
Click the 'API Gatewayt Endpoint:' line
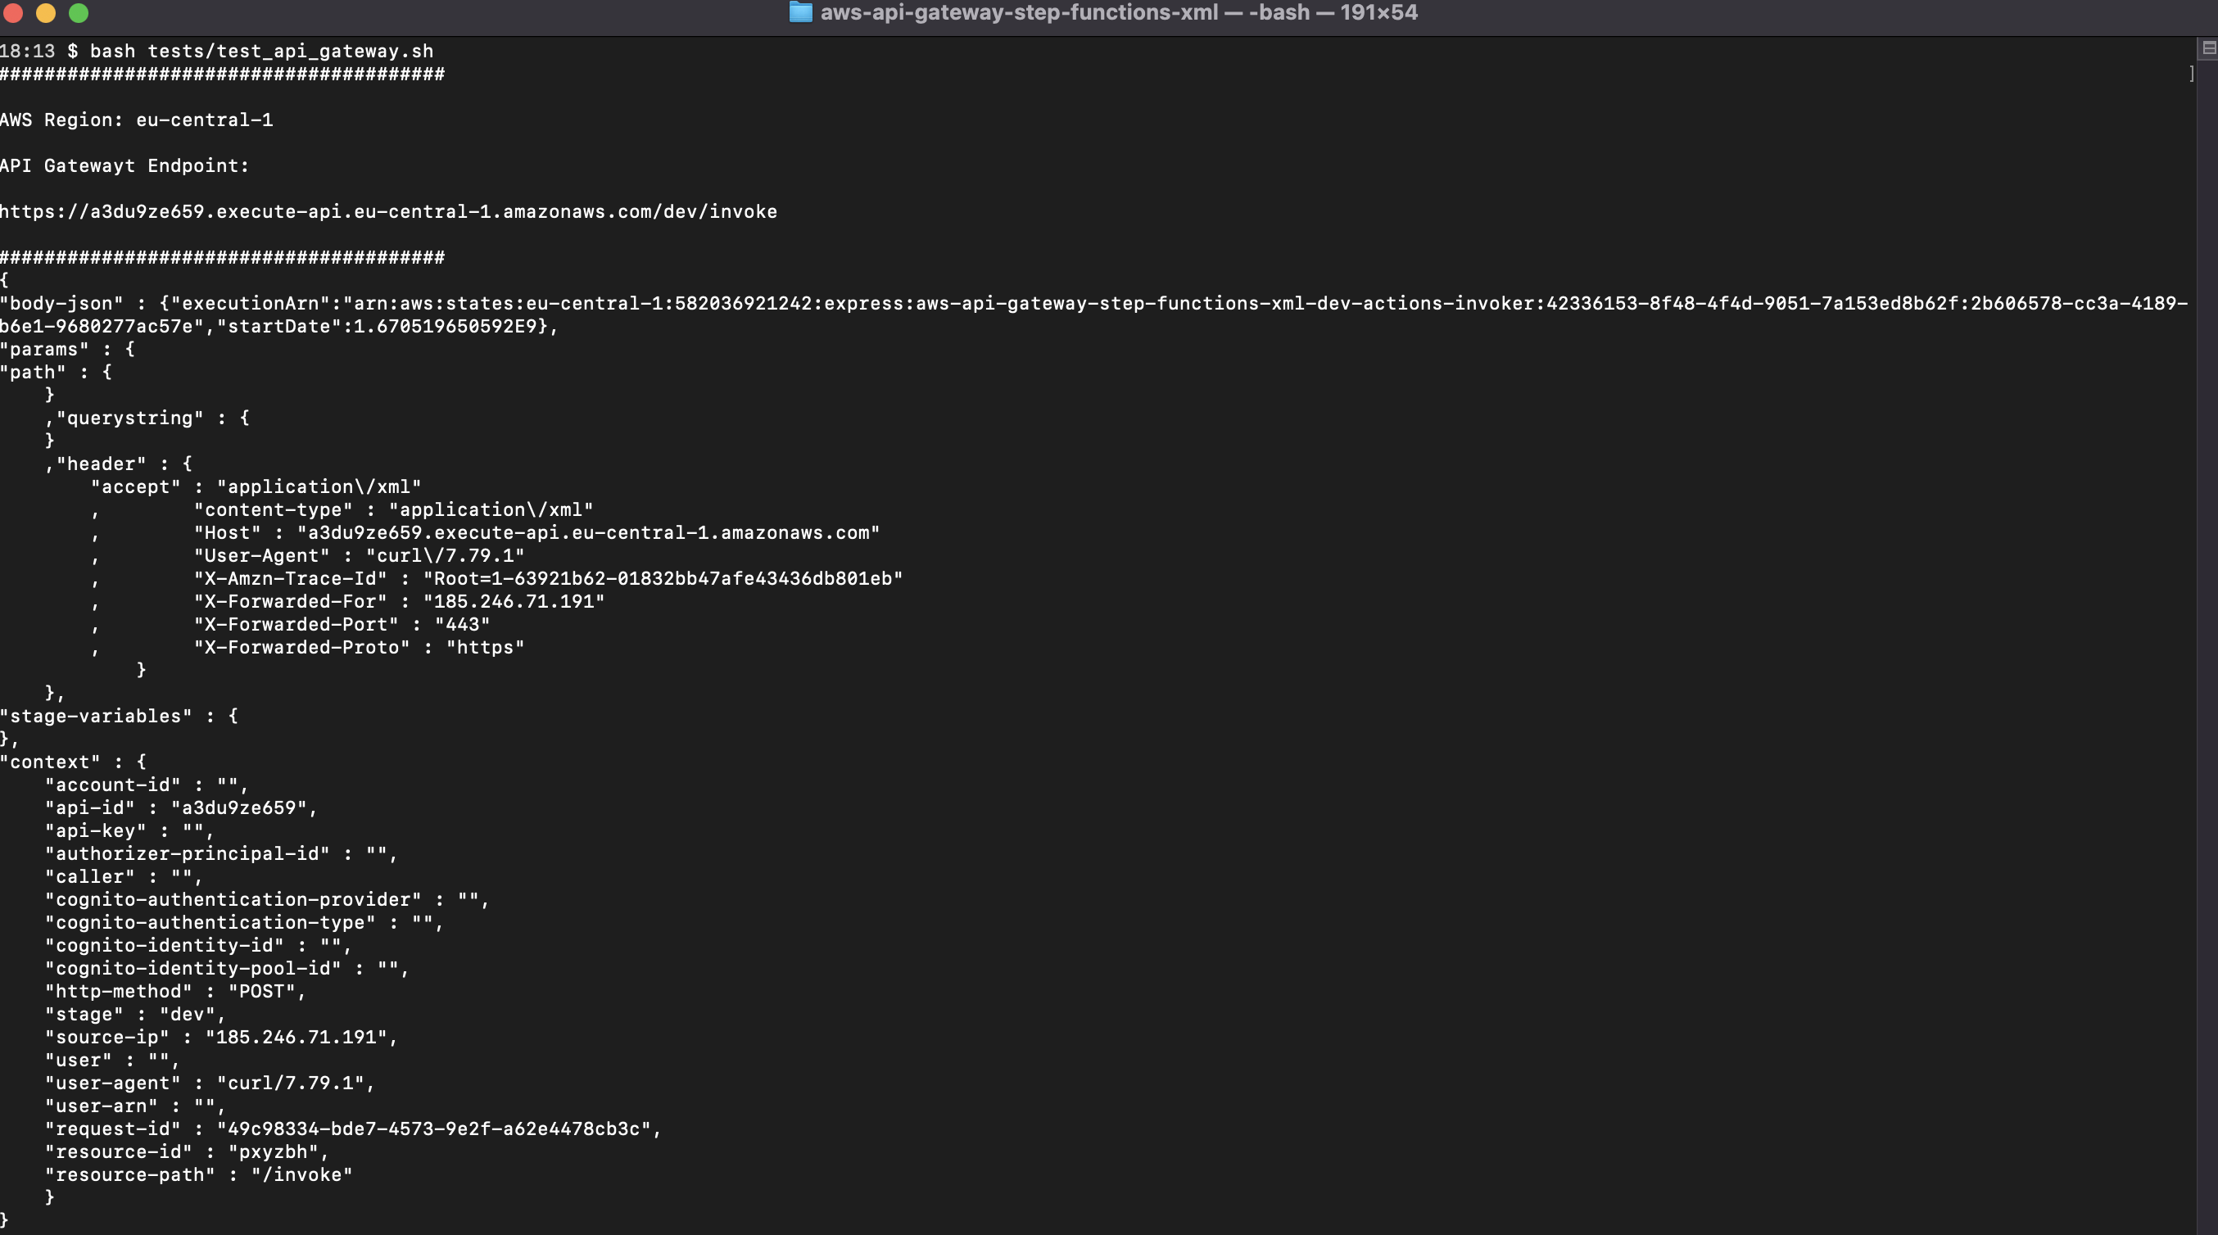point(124,165)
